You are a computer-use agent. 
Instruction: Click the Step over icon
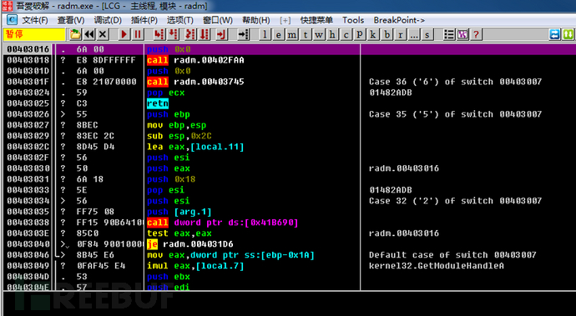[173, 34]
